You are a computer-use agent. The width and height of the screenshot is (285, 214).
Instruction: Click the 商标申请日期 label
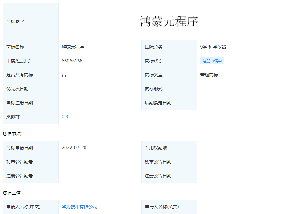pyautogui.click(x=20, y=148)
